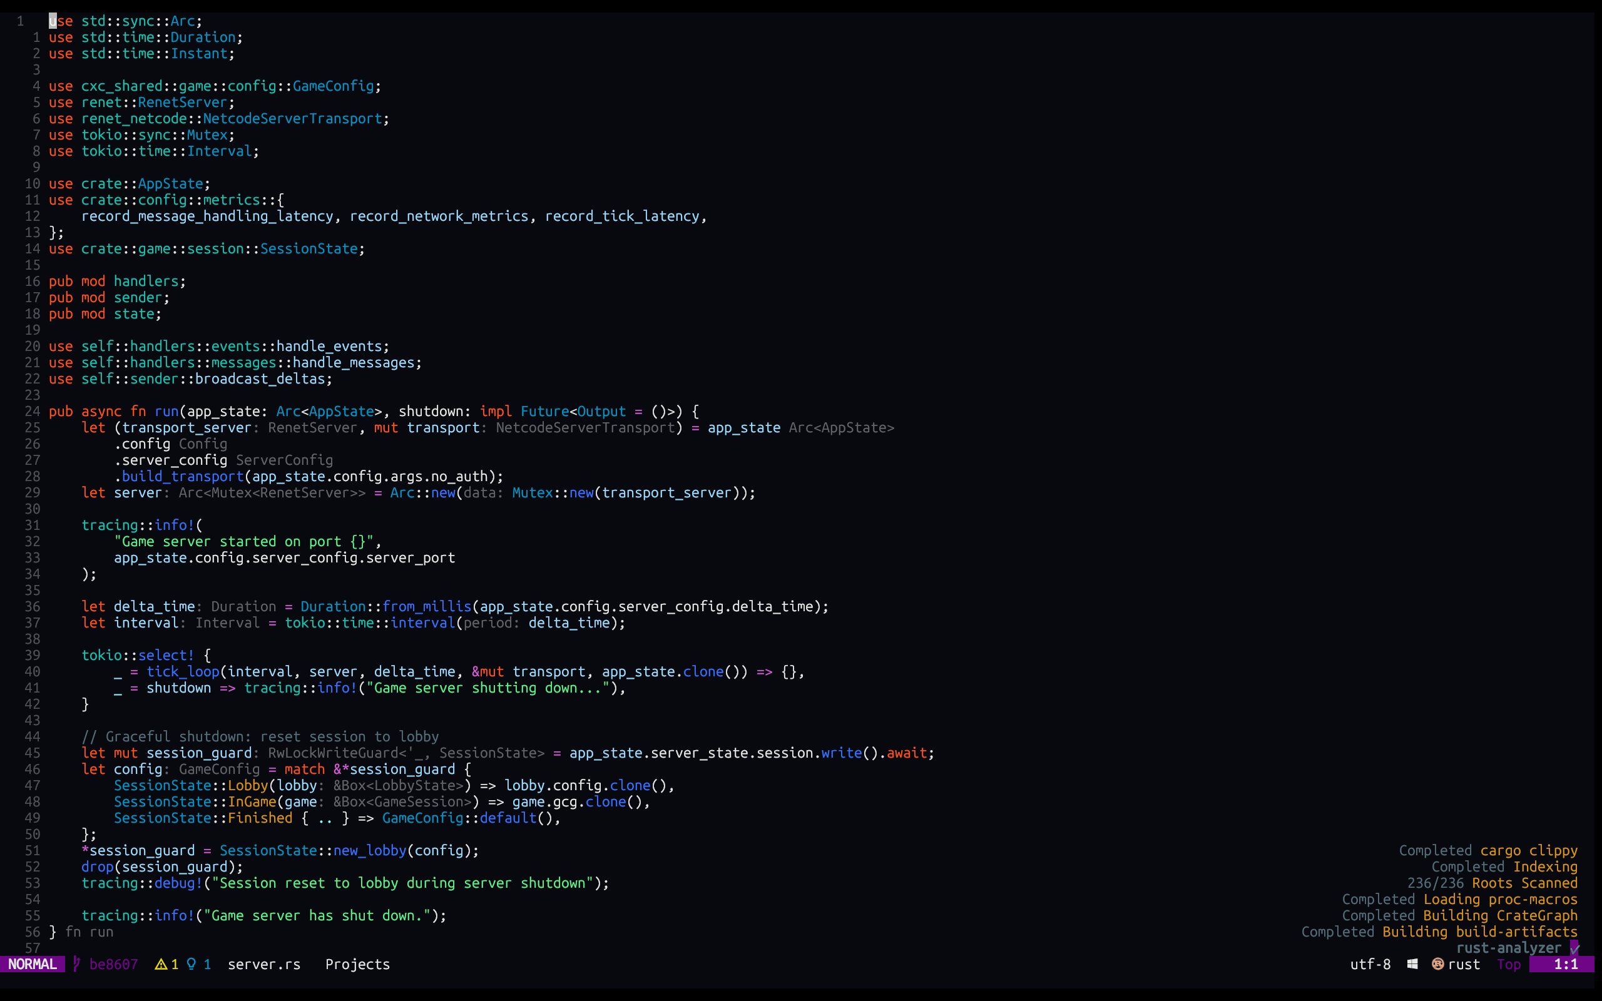
Task: Click the Top scroll position indicator
Action: (x=1509, y=964)
